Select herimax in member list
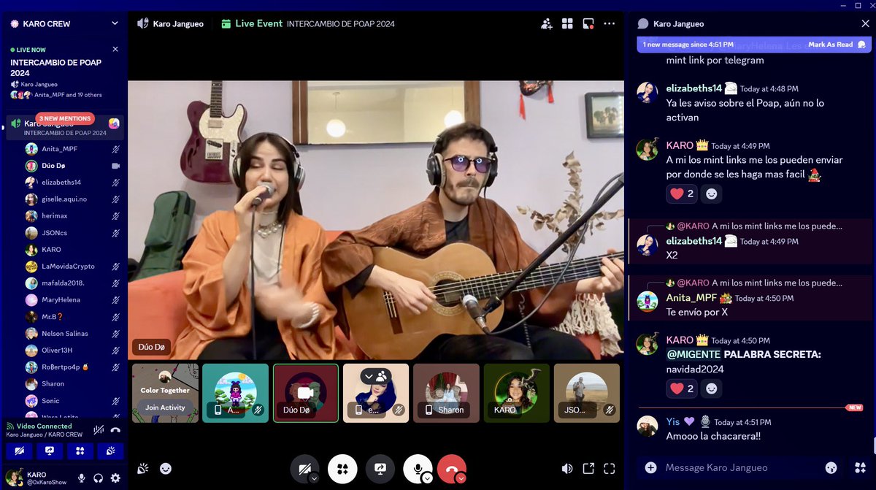The height and width of the screenshot is (490, 876). pos(73,216)
